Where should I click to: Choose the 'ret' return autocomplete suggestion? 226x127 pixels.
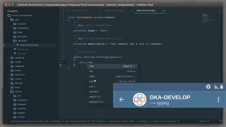(112, 71)
